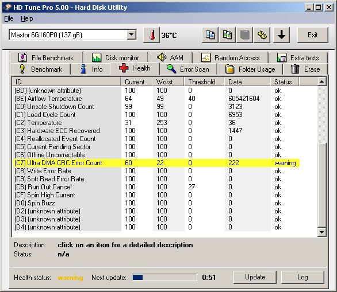Image resolution: width=337 pixels, height=292 pixels.
Task: Click the thermometer temperature icon
Action: click(x=151, y=35)
